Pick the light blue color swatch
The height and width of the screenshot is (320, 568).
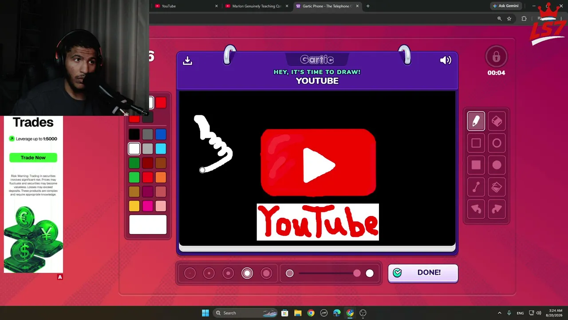tap(161, 148)
